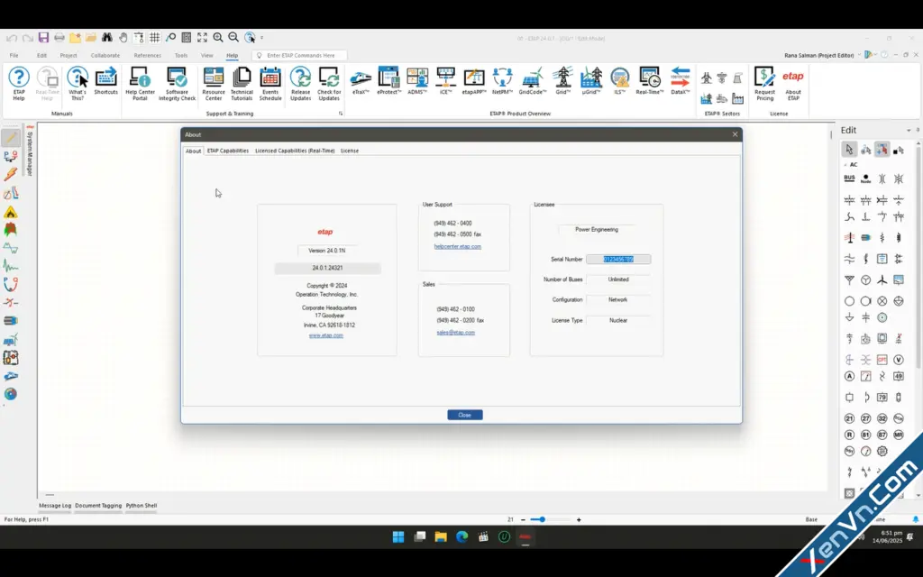
Task: Open the File menu
Action: 14,55
